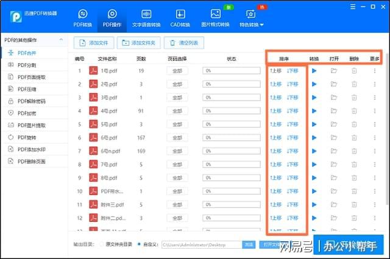Switch to the PDF转换 tab
This screenshot has height=259, width=390.
(83, 18)
